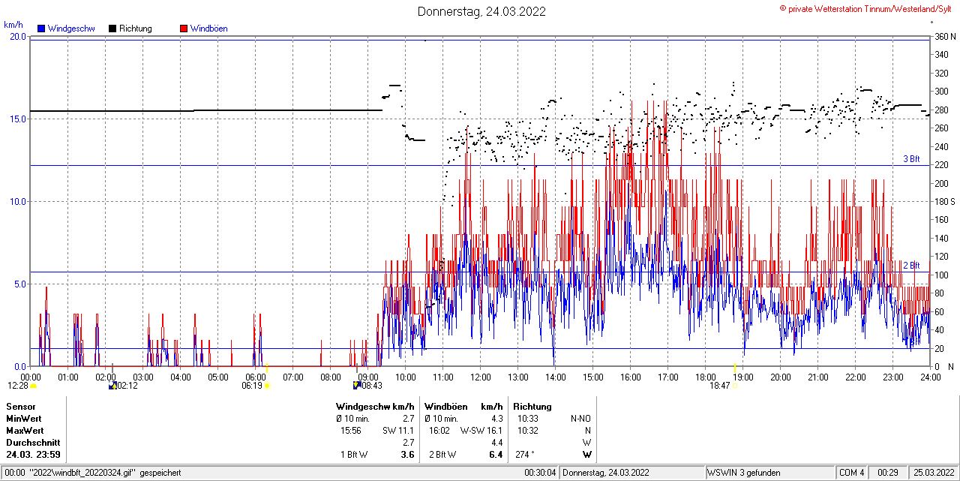
Task: Click the 16:02 max gust time
Action: coord(439,431)
